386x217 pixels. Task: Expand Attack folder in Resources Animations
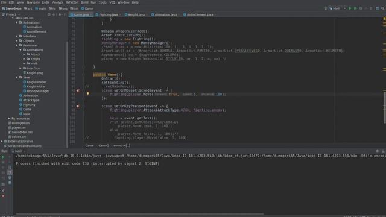tap(24, 54)
